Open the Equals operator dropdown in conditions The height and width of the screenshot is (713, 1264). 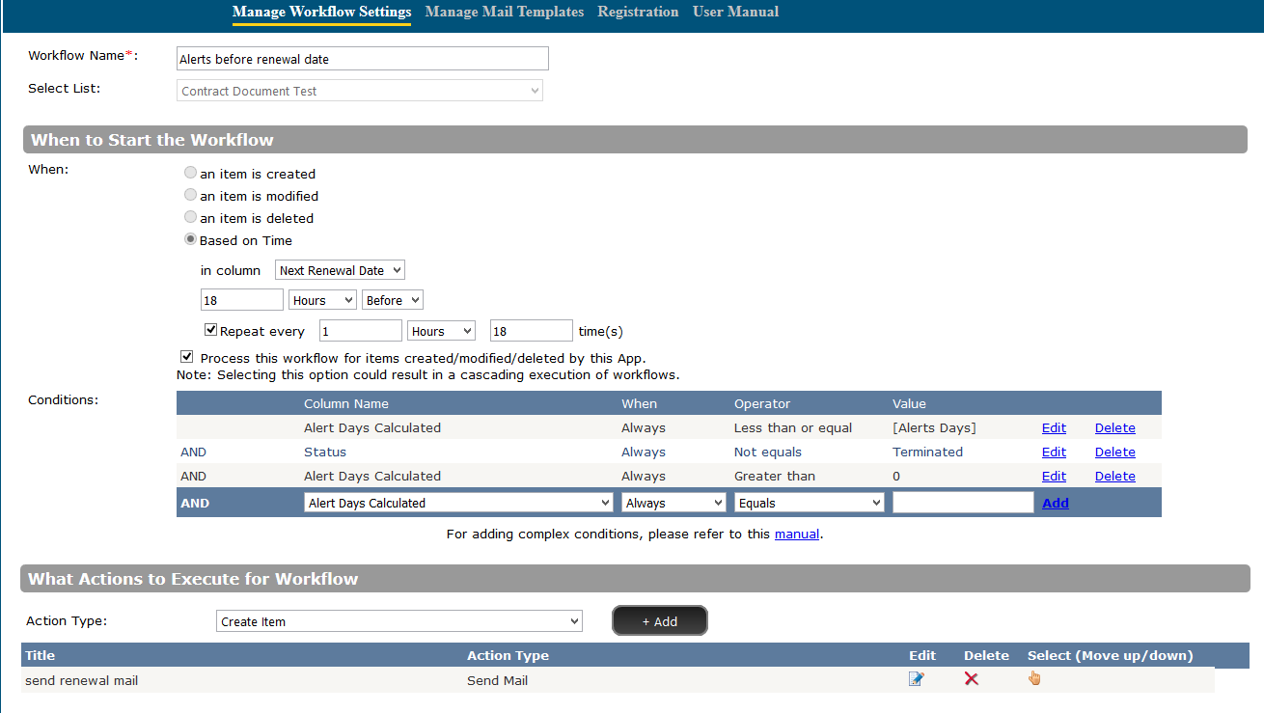[809, 503]
